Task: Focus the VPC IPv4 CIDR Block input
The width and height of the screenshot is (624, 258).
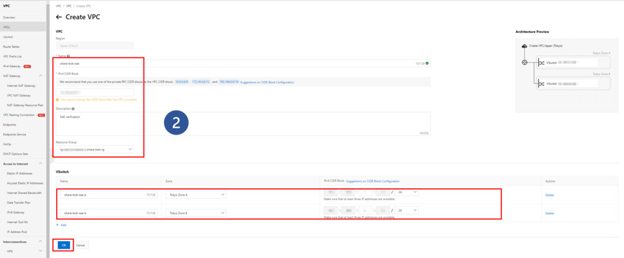Action: click(x=95, y=92)
